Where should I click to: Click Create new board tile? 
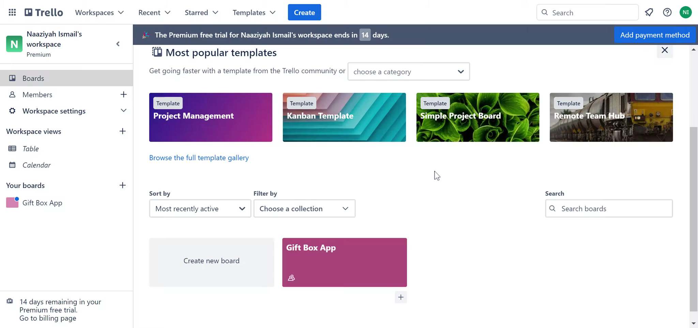212,262
